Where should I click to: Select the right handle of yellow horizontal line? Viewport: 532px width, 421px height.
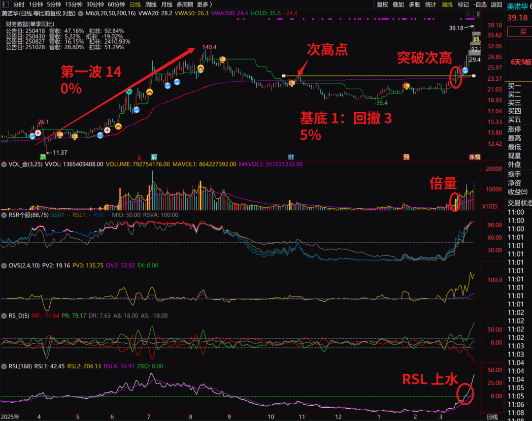click(x=474, y=76)
